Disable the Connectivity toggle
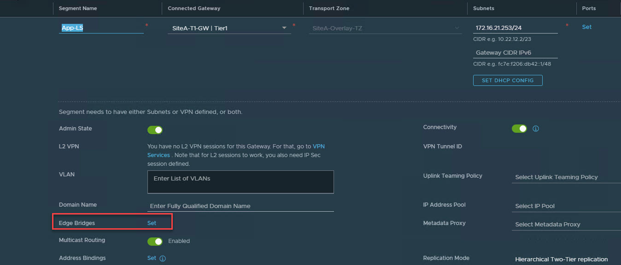 point(519,129)
